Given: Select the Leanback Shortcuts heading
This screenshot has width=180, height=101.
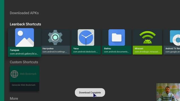Looking at the screenshot, I should click(25, 24).
